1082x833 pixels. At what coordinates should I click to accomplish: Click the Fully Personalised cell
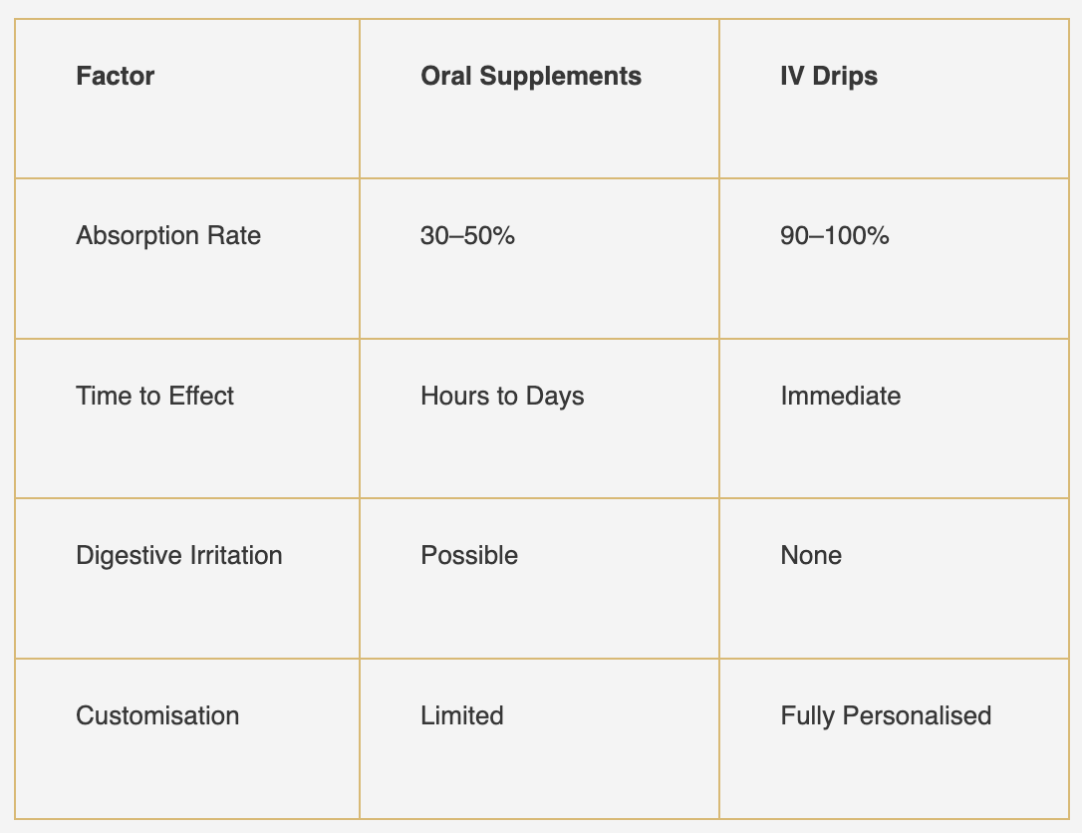click(x=886, y=715)
